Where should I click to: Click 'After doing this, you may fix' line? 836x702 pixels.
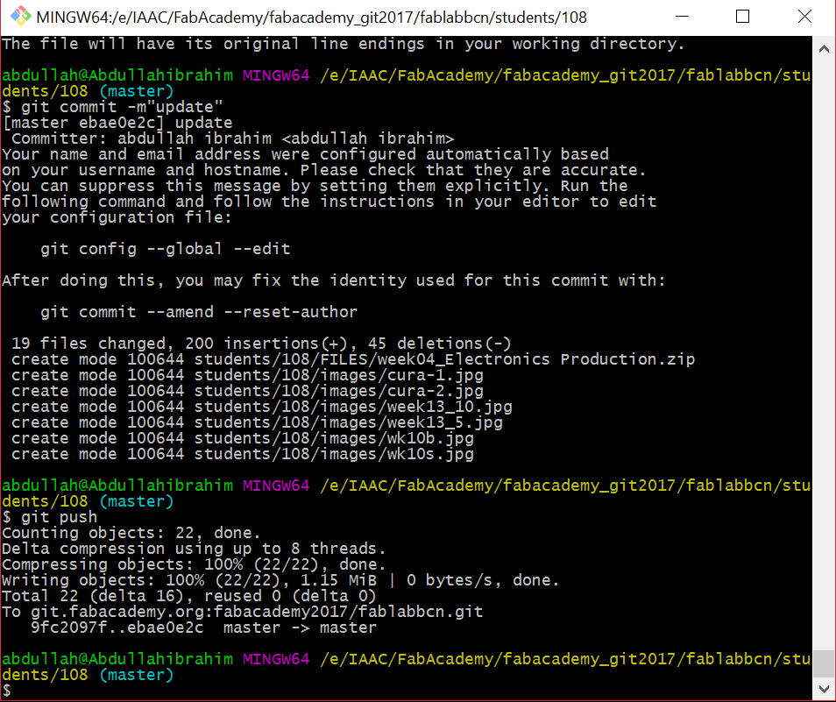click(334, 280)
